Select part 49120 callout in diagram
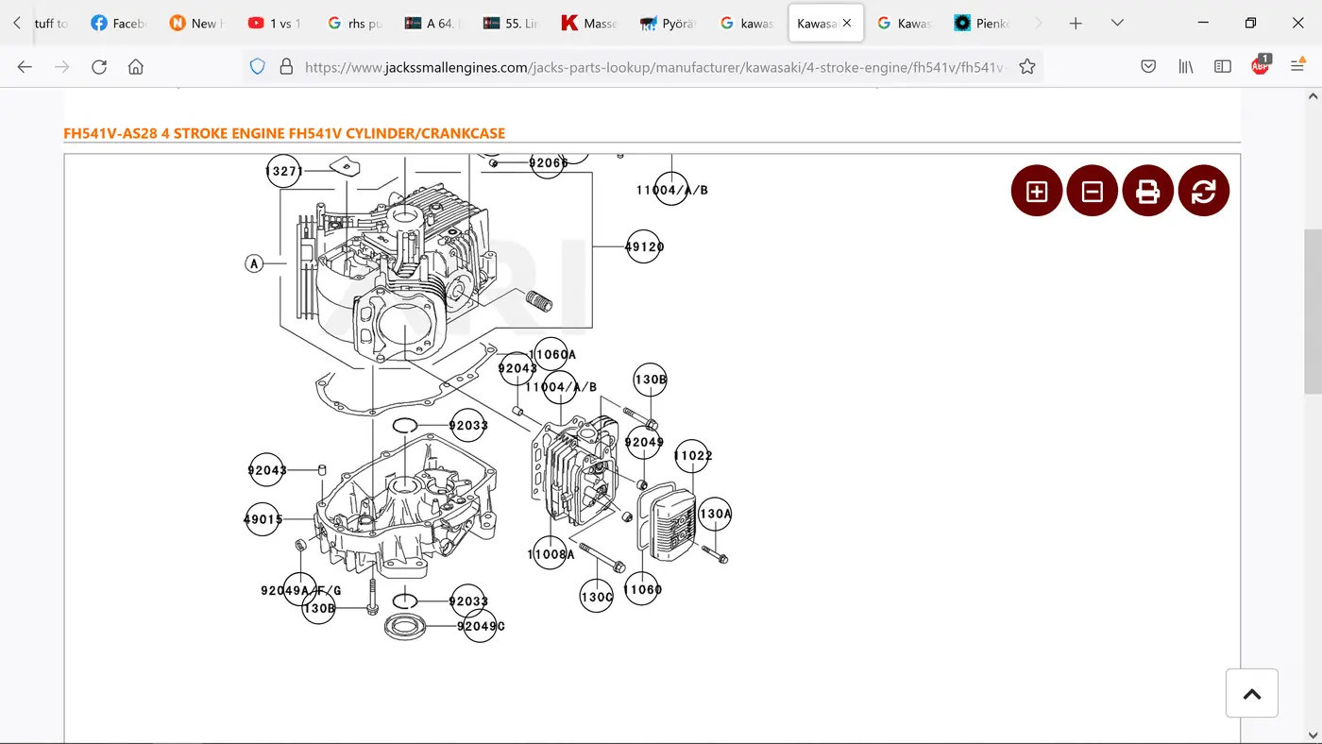The height and width of the screenshot is (744, 1322). tap(644, 246)
